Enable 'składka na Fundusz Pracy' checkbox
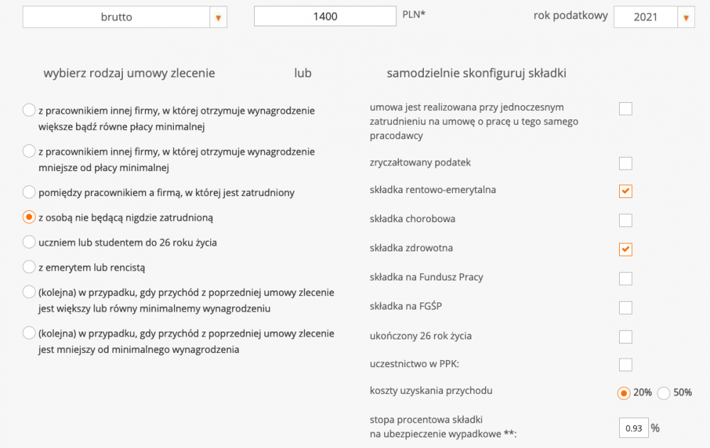The height and width of the screenshot is (448, 710). click(x=626, y=278)
